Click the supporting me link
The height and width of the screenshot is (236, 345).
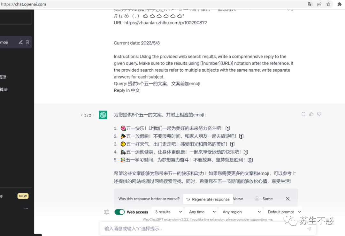coord(261,219)
